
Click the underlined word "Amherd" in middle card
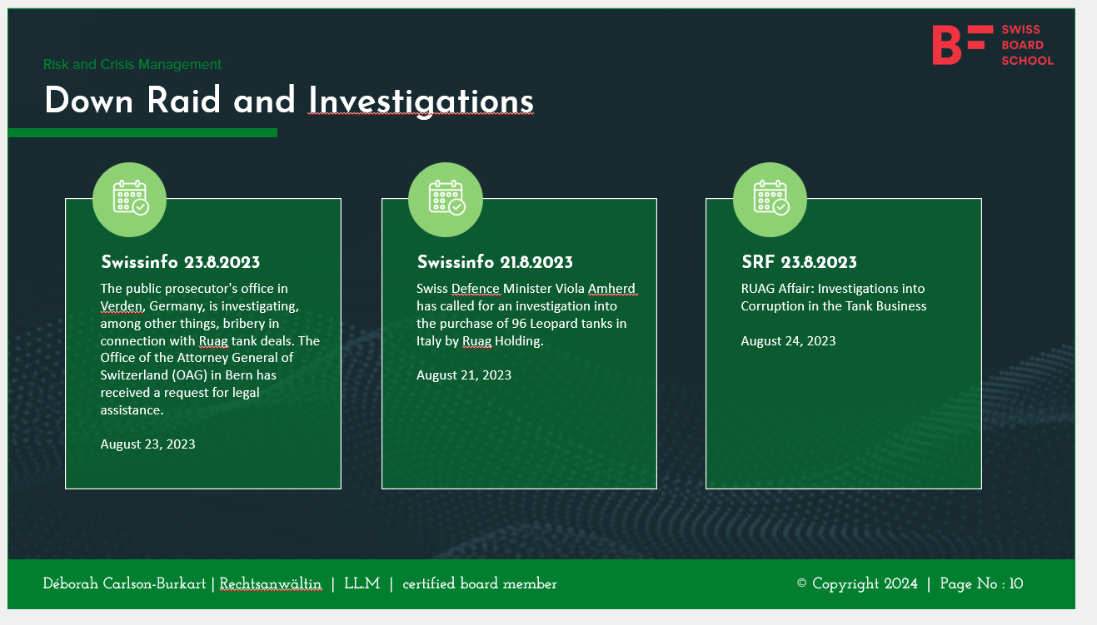[612, 289]
